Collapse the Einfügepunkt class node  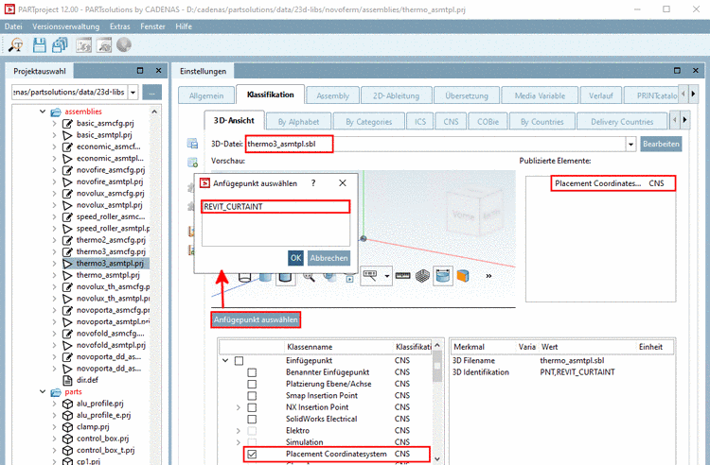[225, 361]
